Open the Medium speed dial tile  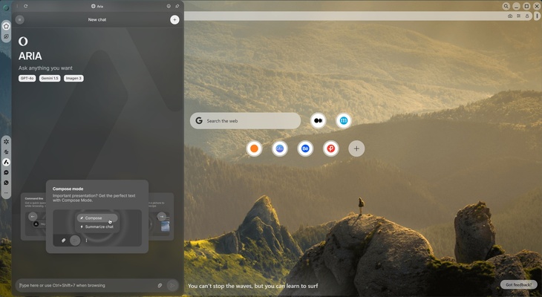(x=318, y=121)
